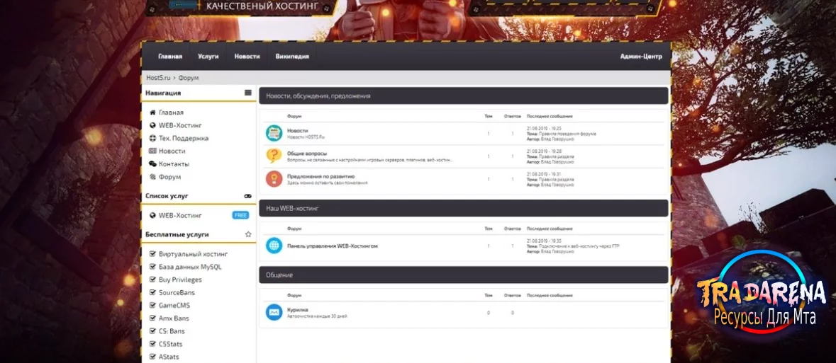Viewport: 836px width, 363px height.
Task: Click the question-mark Общие вопросы icon
Action: pyautogui.click(x=274, y=156)
